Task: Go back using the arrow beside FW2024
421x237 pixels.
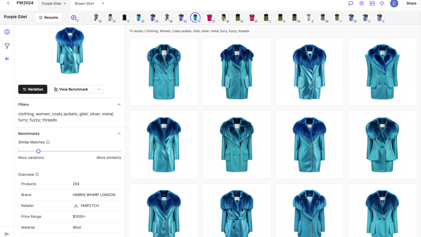Action: pyautogui.click(x=8, y=3)
